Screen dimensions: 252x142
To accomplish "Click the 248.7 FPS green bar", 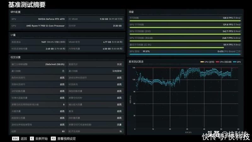I will (x=185, y=41).
